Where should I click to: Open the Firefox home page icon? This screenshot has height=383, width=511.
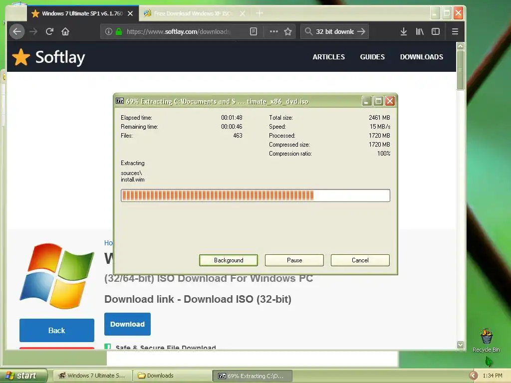coord(65,31)
